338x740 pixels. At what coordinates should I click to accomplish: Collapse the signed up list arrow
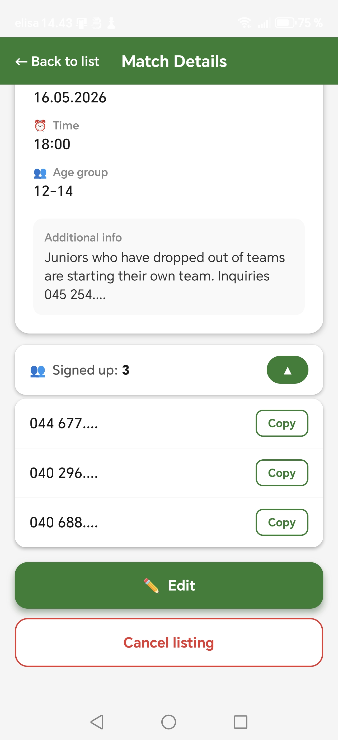coord(287,370)
